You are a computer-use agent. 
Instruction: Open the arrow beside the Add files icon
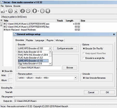pyautogui.click(x=6, y=11)
